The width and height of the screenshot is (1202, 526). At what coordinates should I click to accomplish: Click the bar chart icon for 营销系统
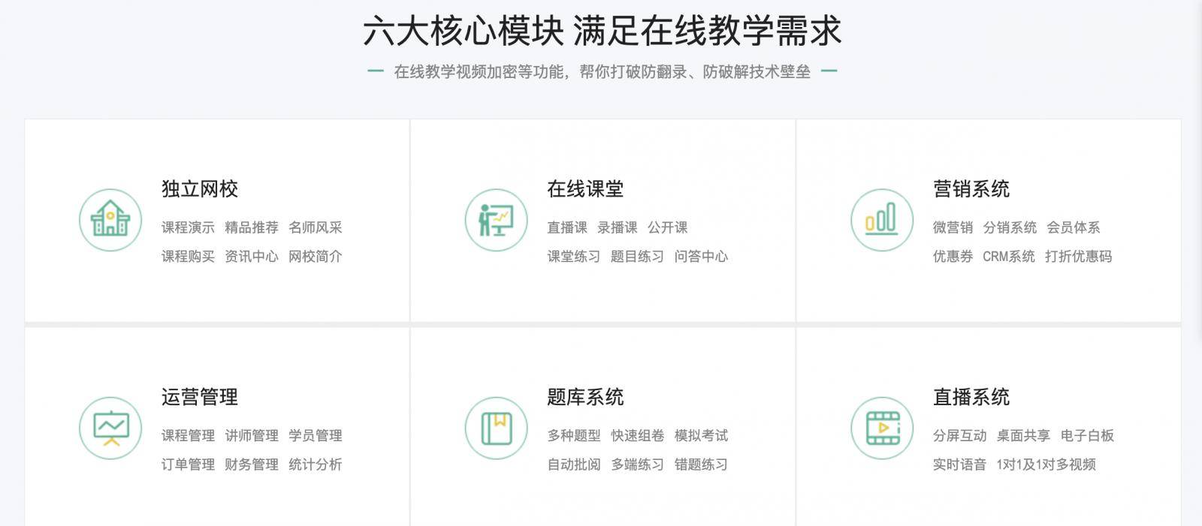pos(882,220)
